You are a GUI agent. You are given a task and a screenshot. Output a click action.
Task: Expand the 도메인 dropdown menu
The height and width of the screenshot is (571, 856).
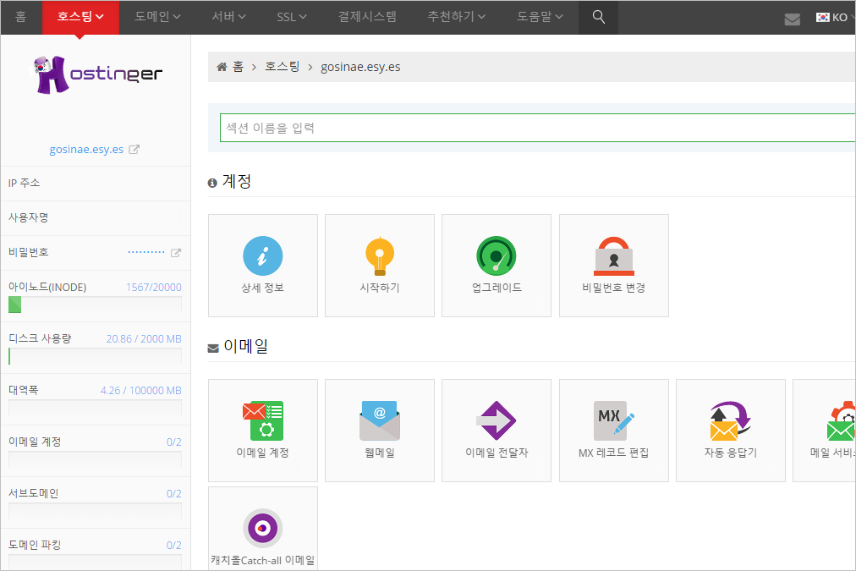[157, 17]
